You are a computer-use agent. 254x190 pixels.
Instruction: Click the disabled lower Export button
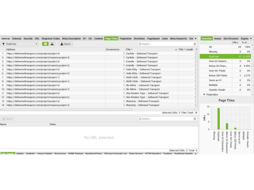[7, 119]
